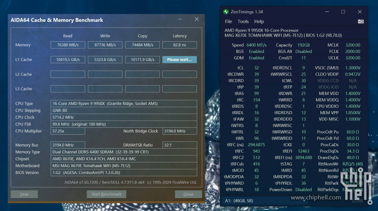Click the CPU FSB 99.8 MHz field
378x211 pixels.
(124, 124)
